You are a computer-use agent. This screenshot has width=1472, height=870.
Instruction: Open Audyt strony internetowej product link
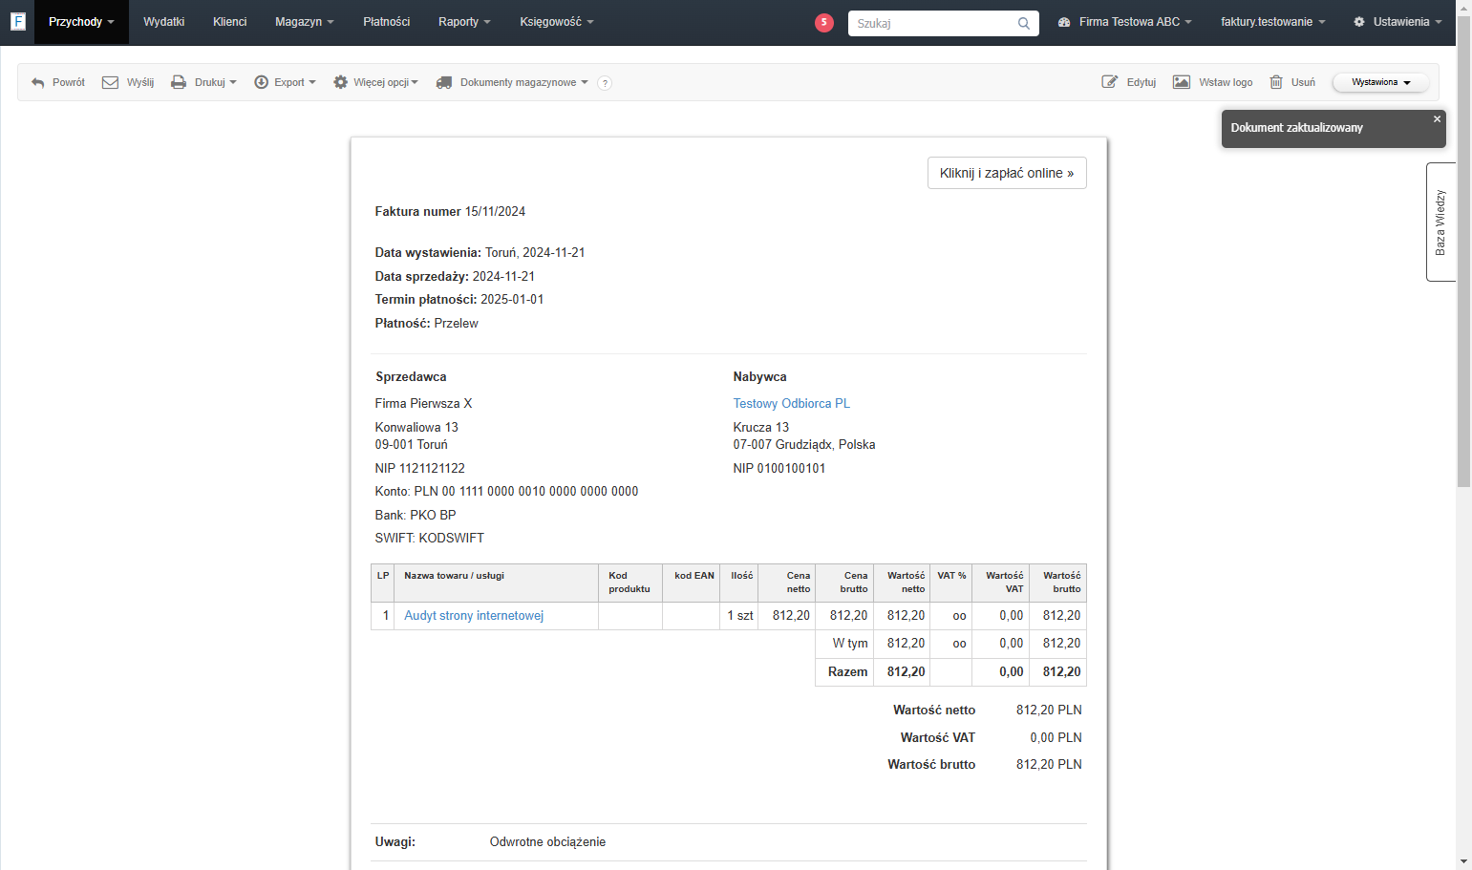[x=474, y=616]
